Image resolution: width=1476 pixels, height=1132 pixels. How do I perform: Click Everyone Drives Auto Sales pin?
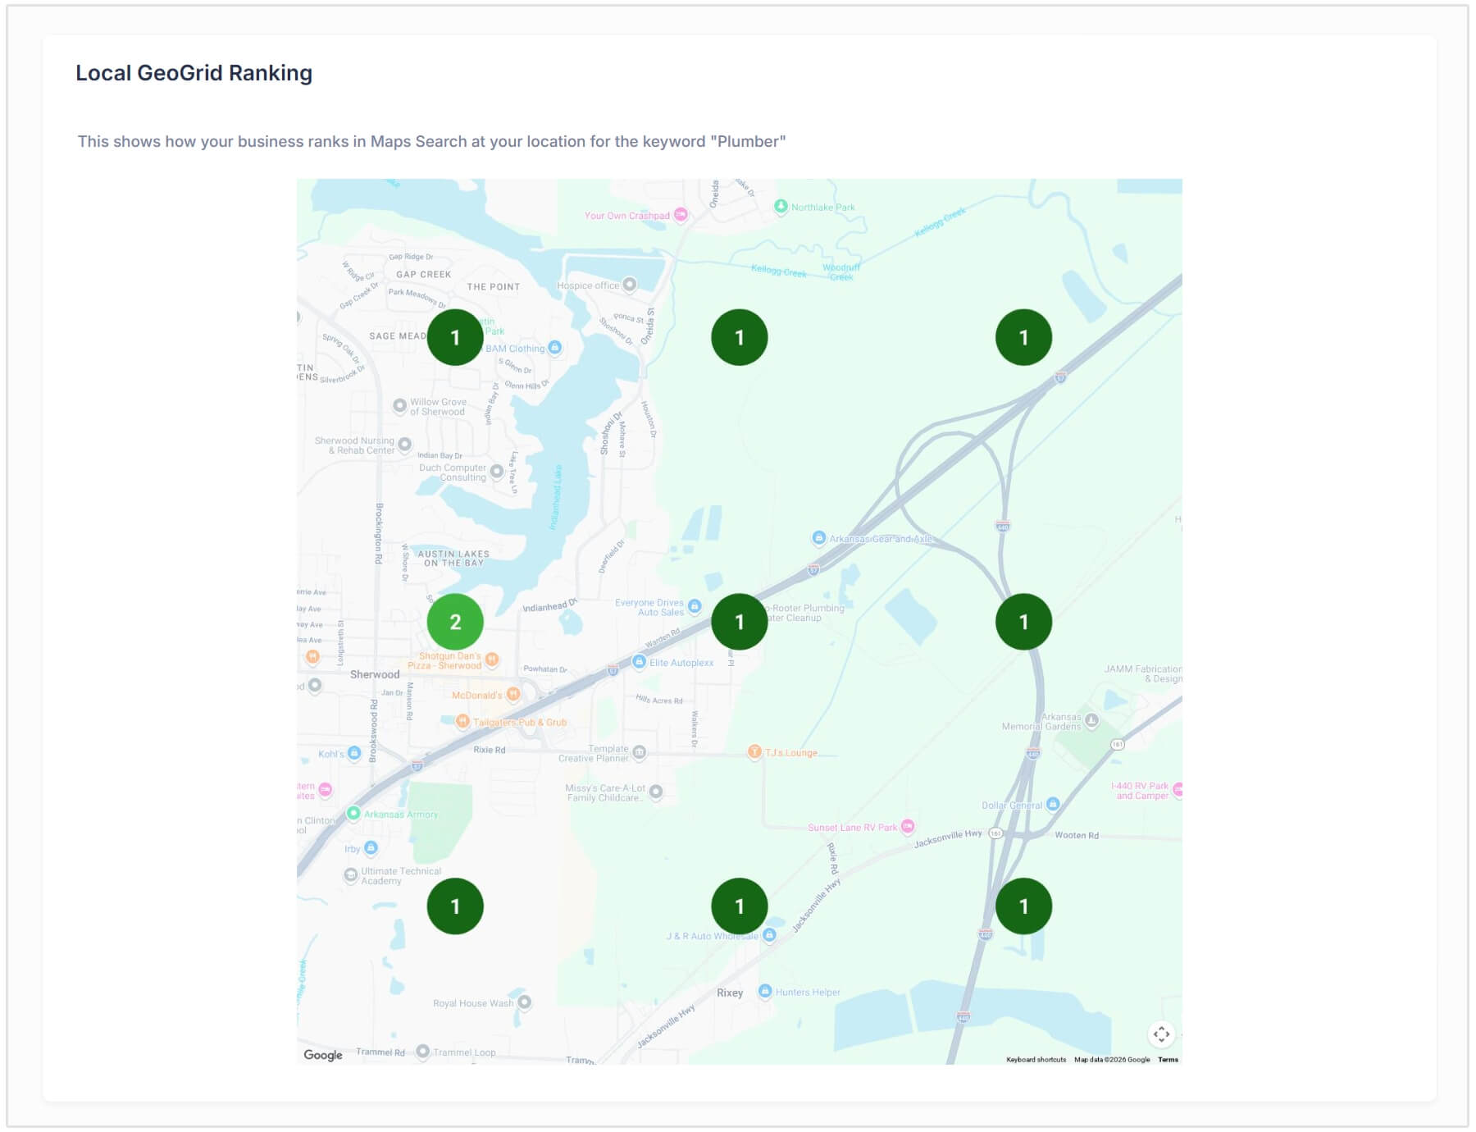(x=695, y=606)
